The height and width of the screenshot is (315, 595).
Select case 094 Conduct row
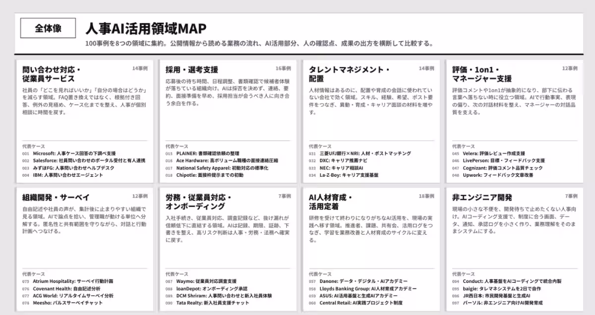coord(507,281)
